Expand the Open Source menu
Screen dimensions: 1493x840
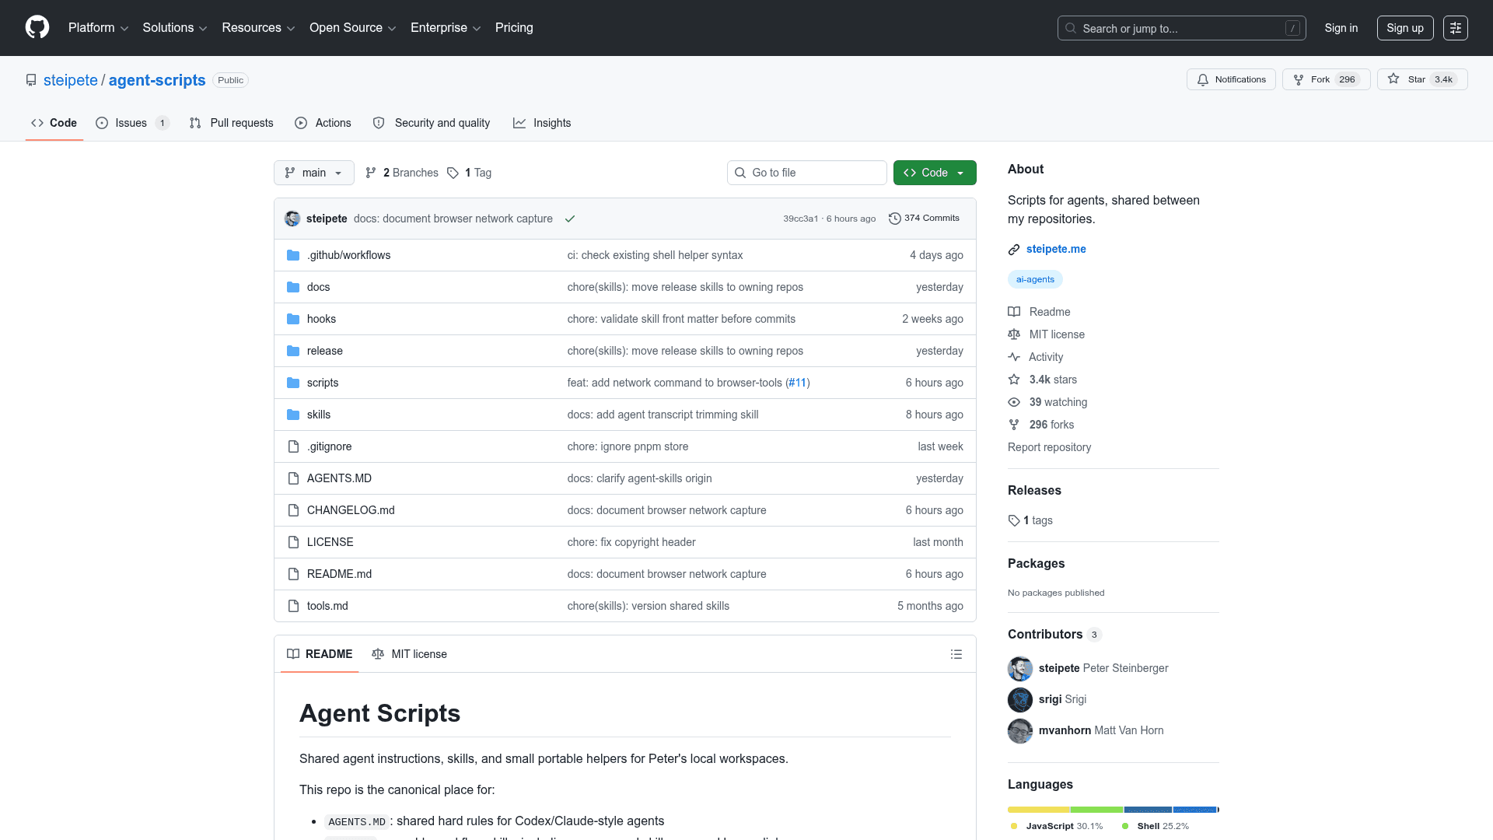coord(353,27)
